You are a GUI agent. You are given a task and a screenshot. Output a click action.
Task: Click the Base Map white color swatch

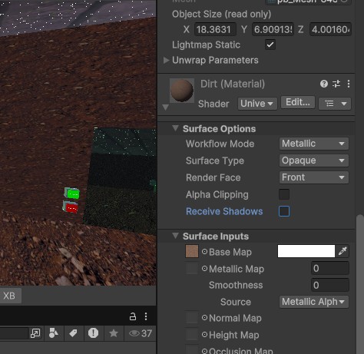[306, 251]
